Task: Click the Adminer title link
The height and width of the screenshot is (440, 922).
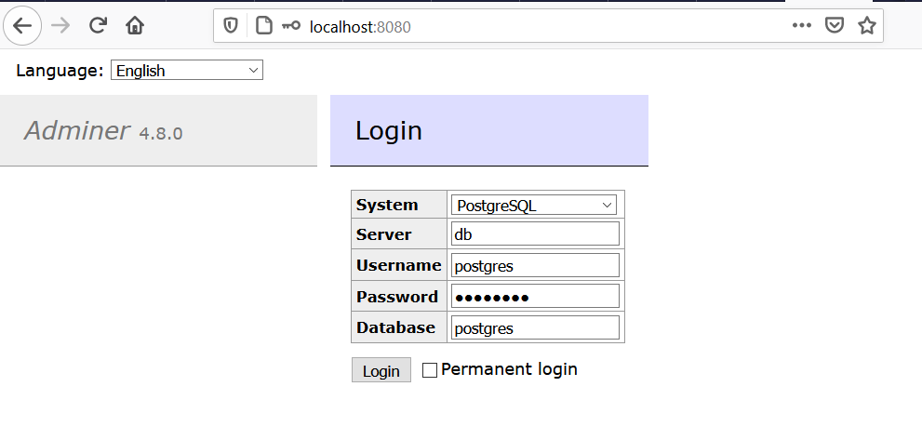Action: point(76,130)
